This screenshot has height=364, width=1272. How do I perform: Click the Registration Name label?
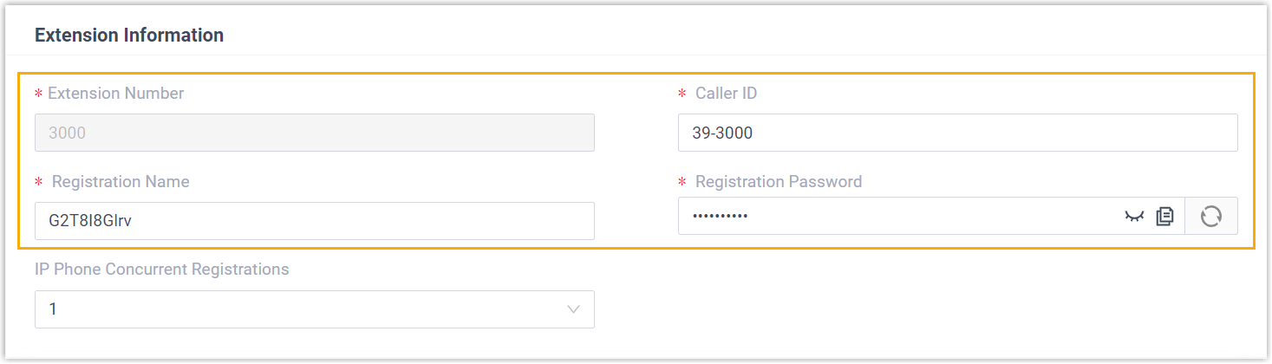click(x=121, y=182)
